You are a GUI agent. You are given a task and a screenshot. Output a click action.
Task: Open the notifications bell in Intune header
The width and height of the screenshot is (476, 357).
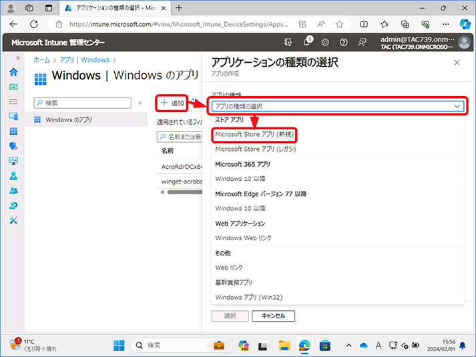307,42
